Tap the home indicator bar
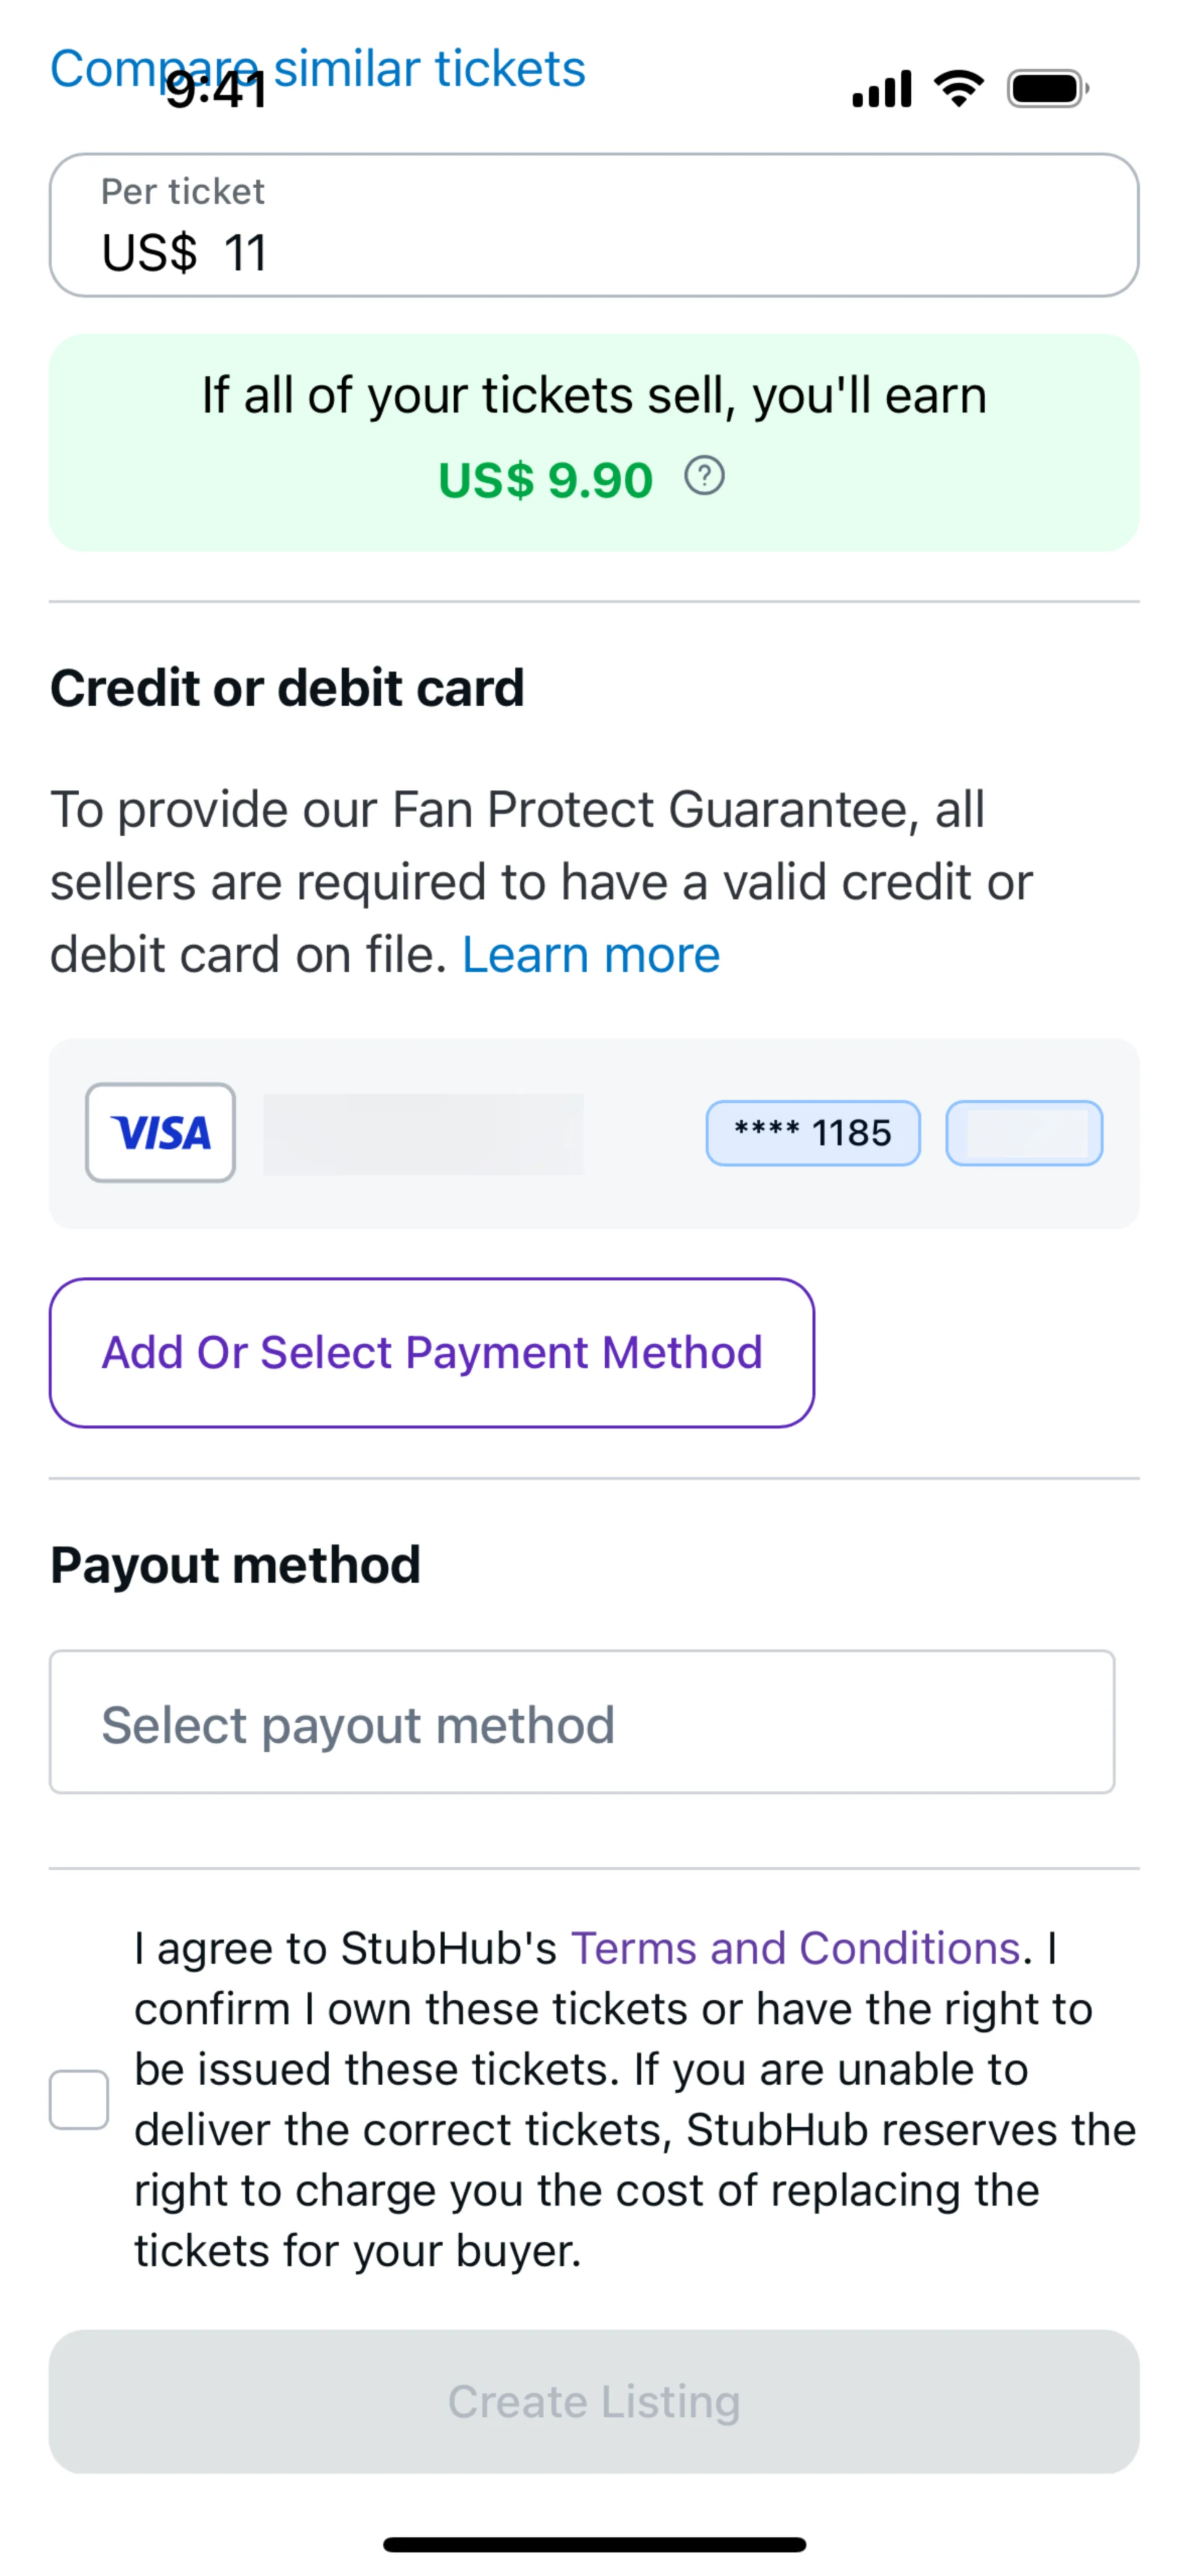Viewport: 1188px width, 2576px height. [594, 2544]
